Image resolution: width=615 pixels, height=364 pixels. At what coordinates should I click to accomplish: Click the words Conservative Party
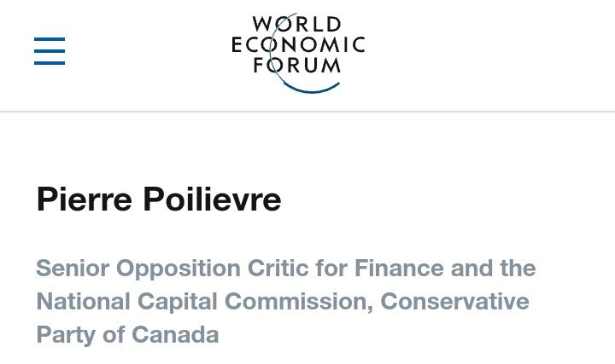point(454,302)
